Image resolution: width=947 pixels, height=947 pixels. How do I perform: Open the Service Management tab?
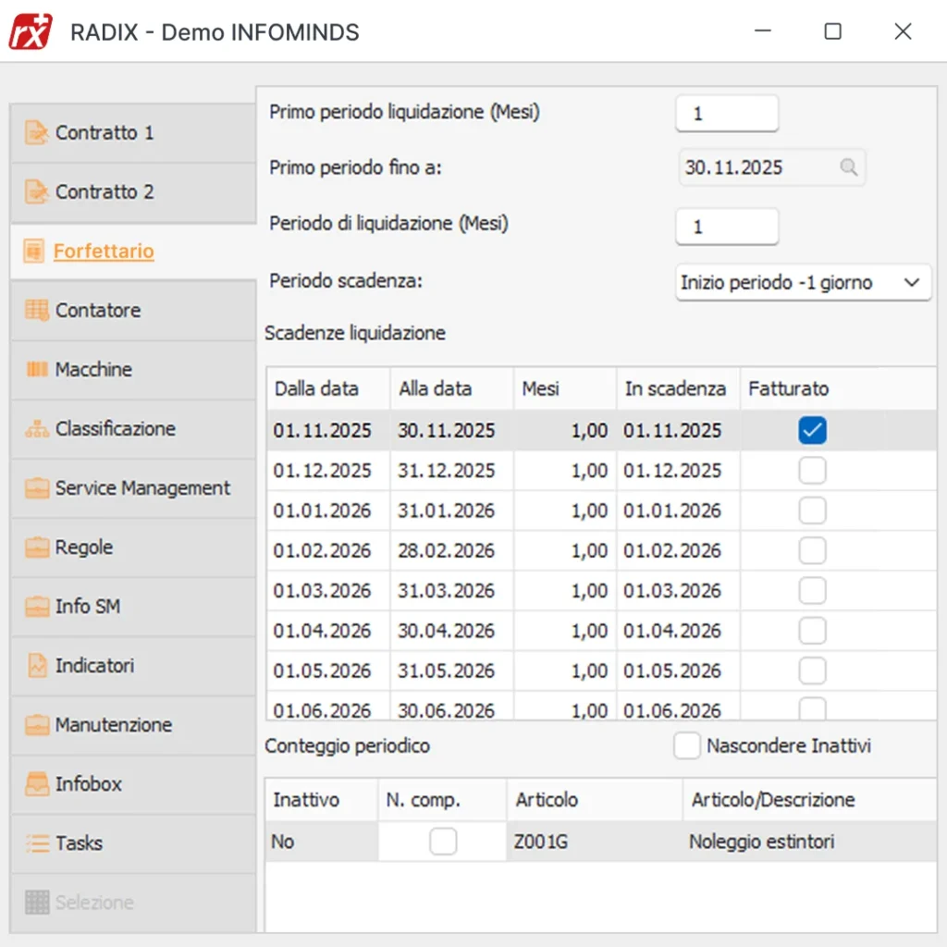141,488
